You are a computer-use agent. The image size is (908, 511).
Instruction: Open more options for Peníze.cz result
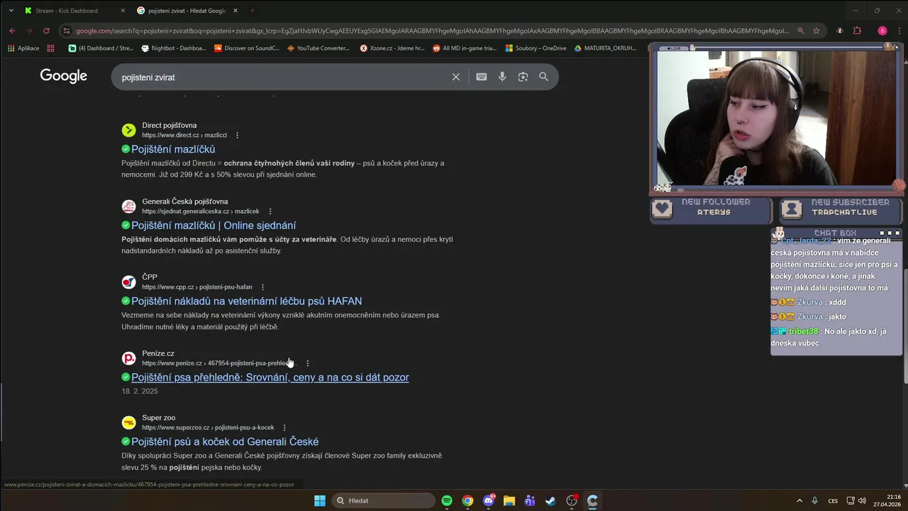307,363
